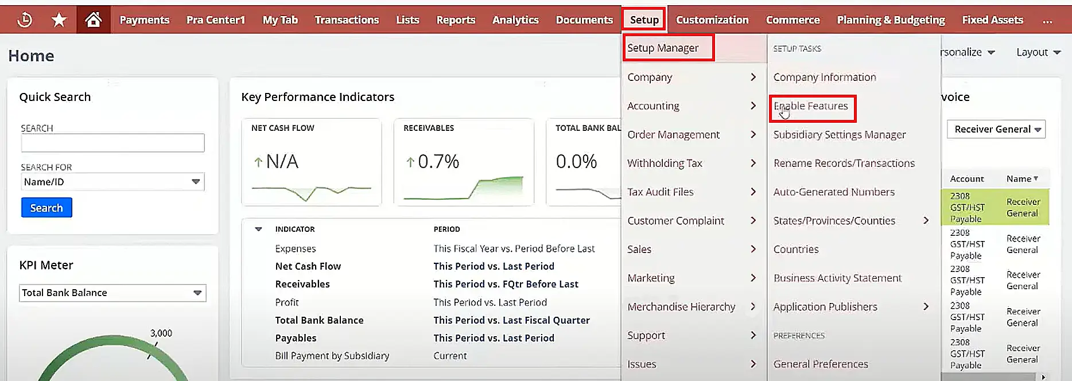Viewport: 1072px width, 381px height.
Task: Expand the Issues submenu
Action: point(693,364)
